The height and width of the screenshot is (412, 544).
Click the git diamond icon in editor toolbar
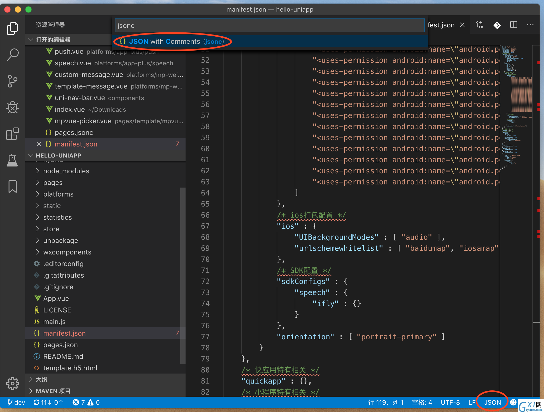[497, 25]
